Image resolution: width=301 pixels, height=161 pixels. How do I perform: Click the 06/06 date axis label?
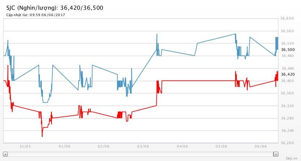click(261, 146)
